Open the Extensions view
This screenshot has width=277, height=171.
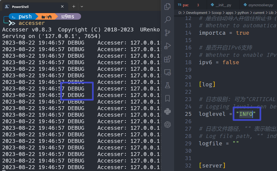pyautogui.click(x=167, y=59)
